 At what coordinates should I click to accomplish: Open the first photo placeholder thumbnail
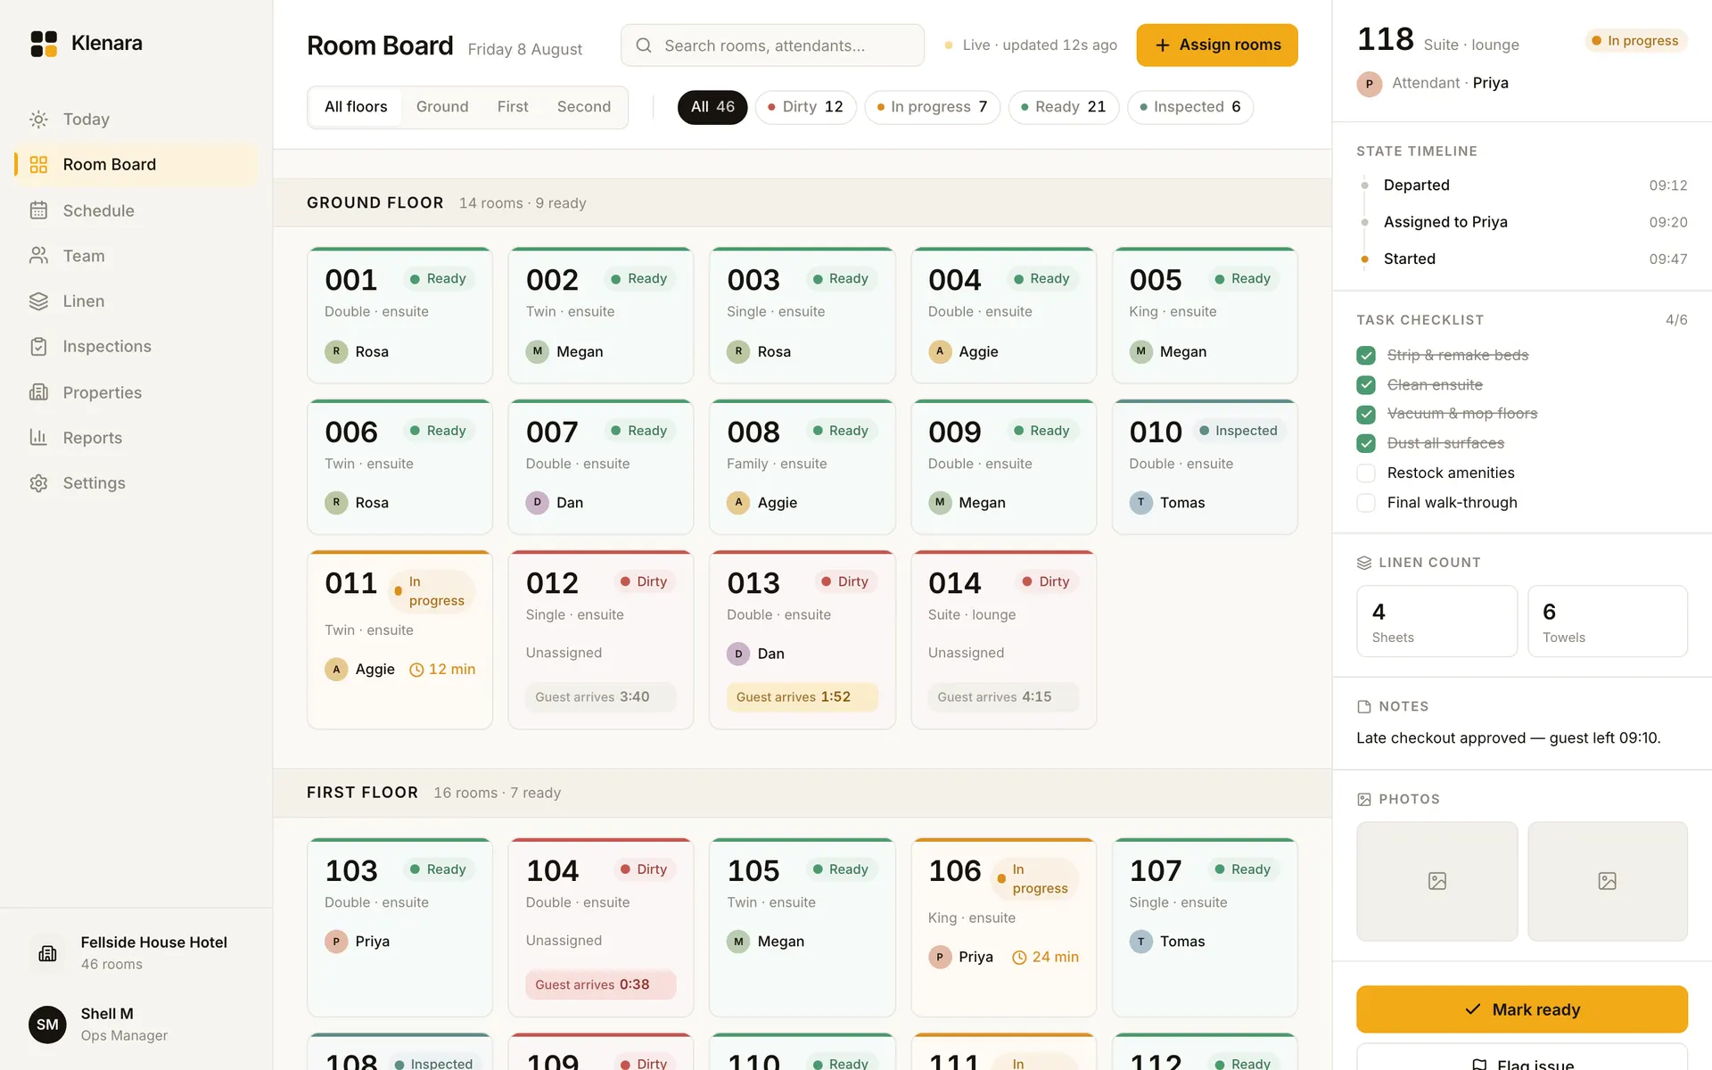coord(1437,881)
